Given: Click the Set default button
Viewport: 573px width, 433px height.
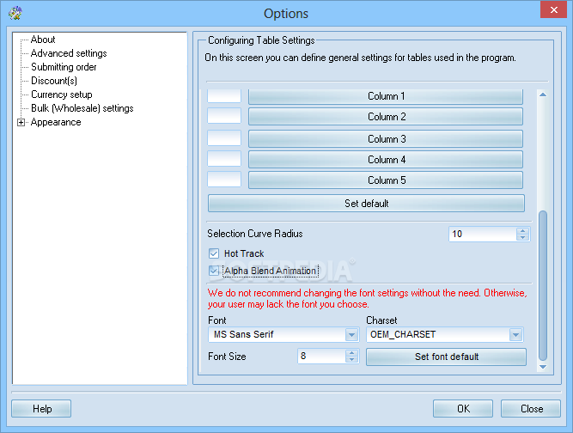Looking at the screenshot, I should coord(366,204).
